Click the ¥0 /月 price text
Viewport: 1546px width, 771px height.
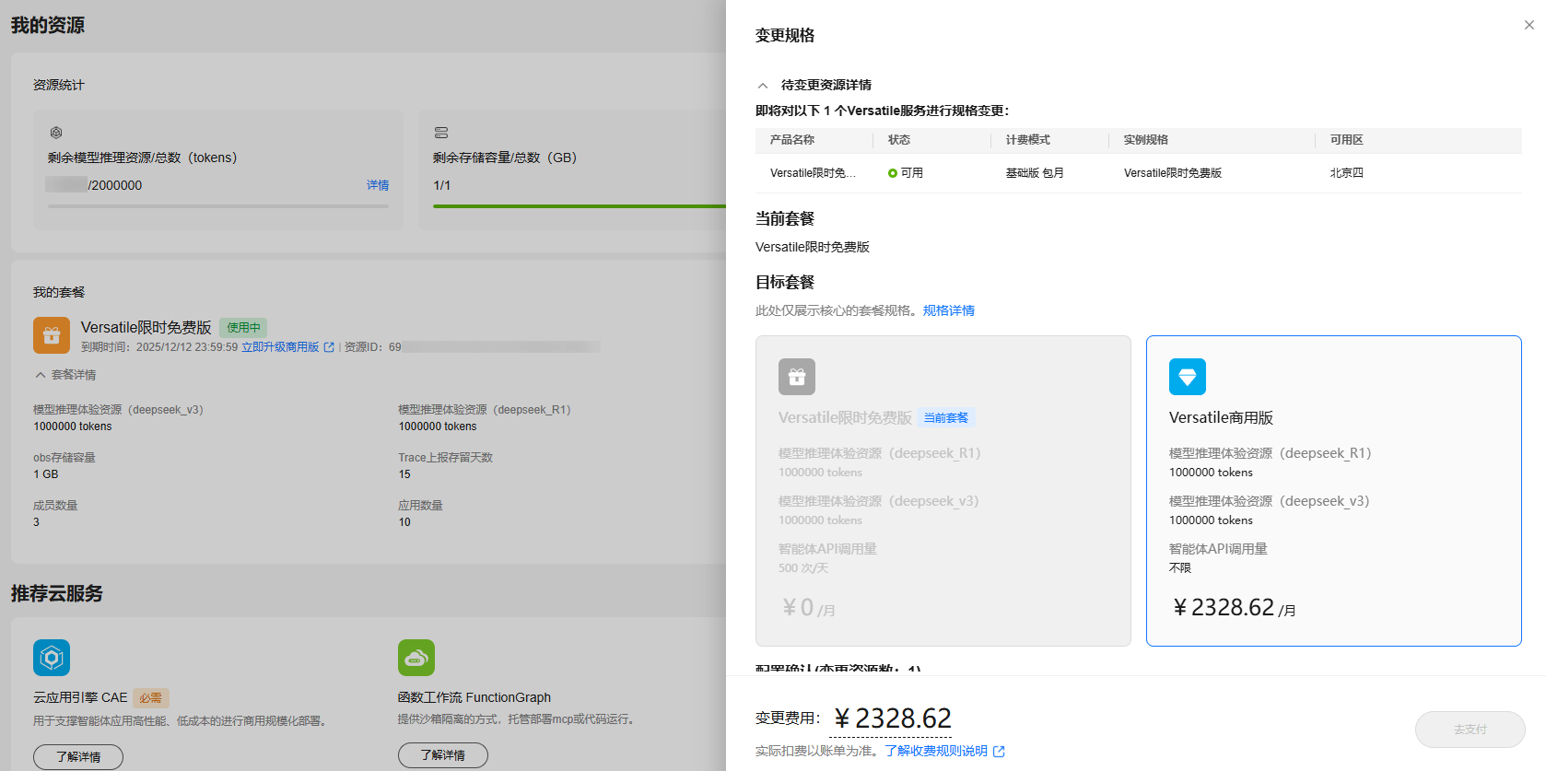pos(809,608)
